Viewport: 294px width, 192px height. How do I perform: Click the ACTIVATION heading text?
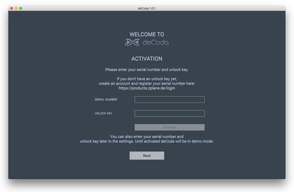tap(147, 59)
